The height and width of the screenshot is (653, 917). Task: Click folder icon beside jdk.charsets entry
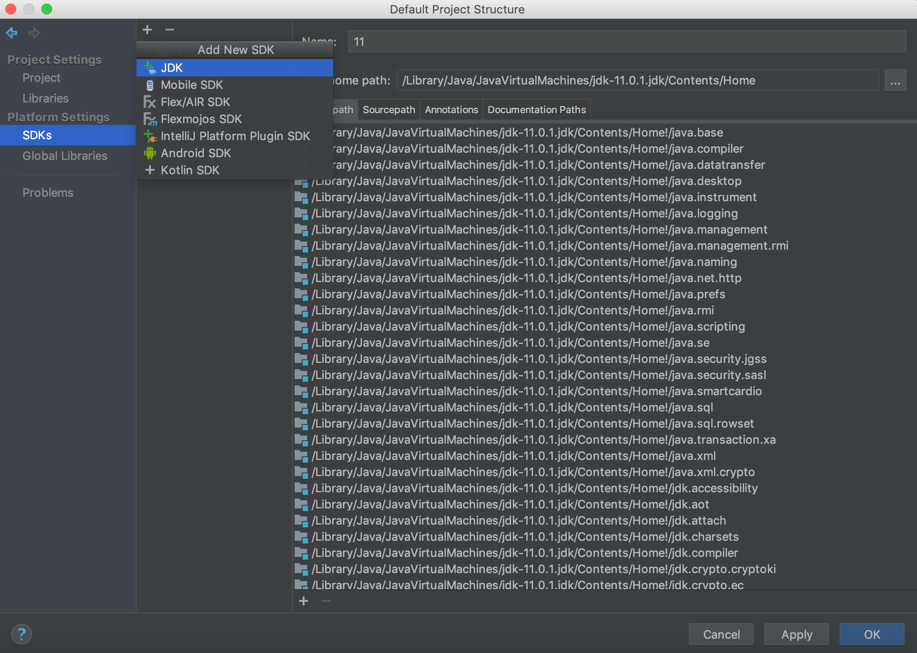click(301, 537)
